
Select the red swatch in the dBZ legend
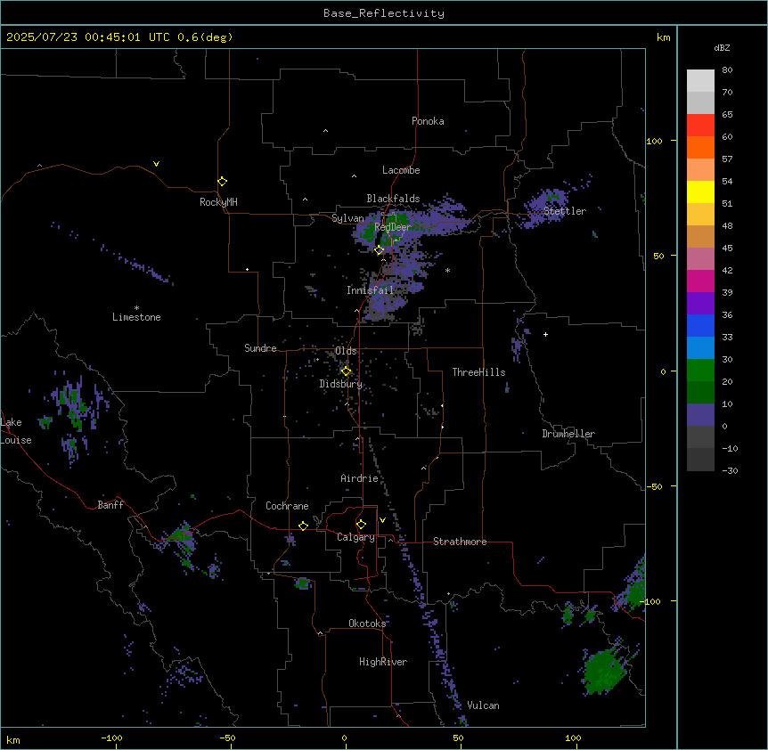point(700,126)
